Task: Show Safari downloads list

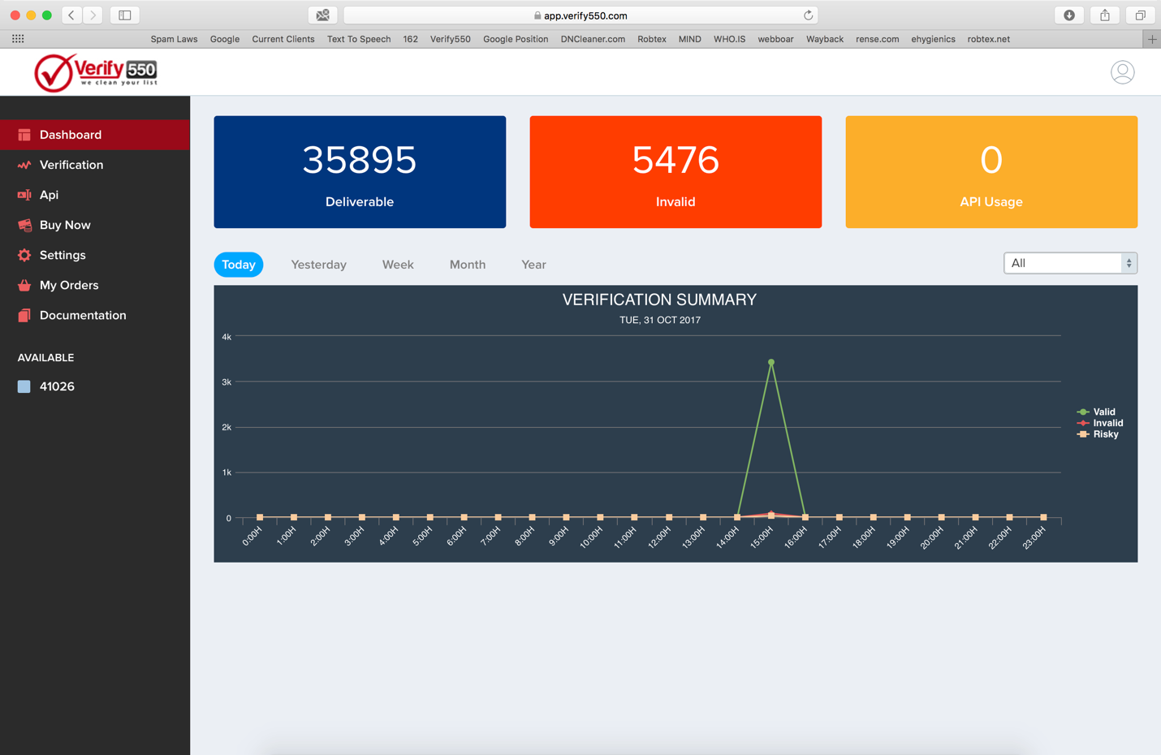Action: click(x=1069, y=15)
